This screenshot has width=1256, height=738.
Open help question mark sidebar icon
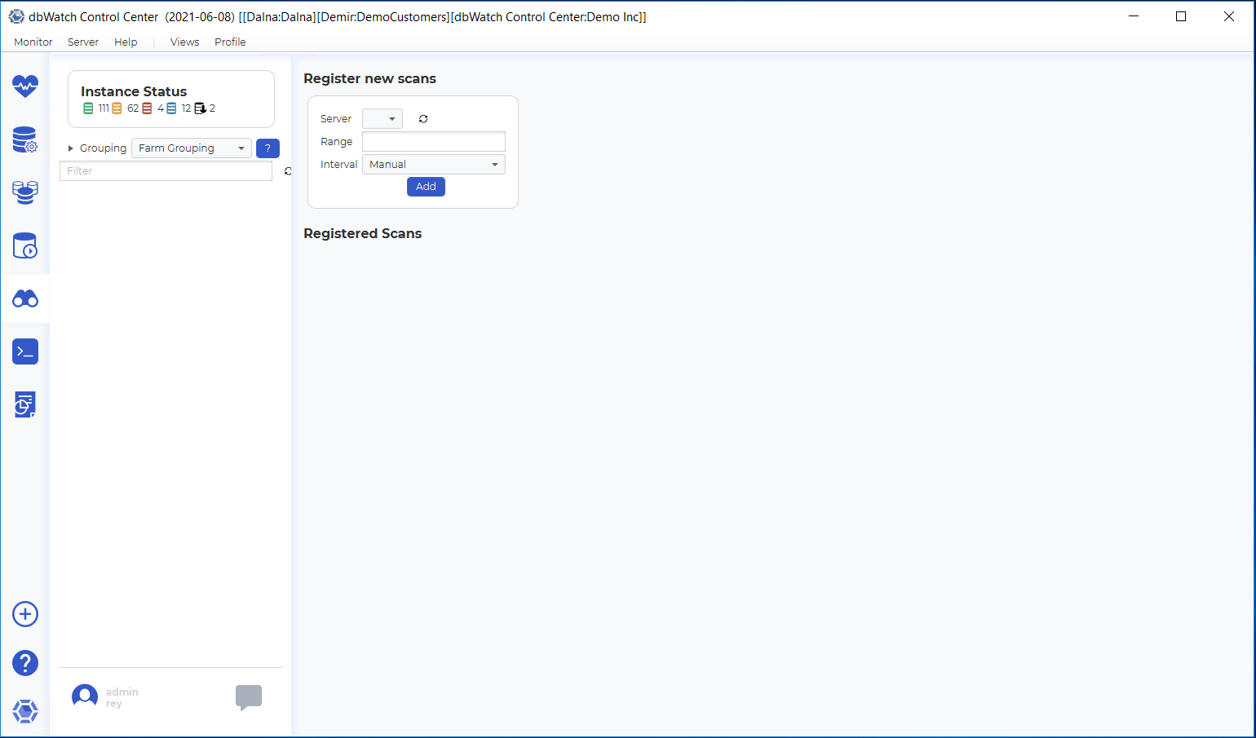pyautogui.click(x=25, y=663)
